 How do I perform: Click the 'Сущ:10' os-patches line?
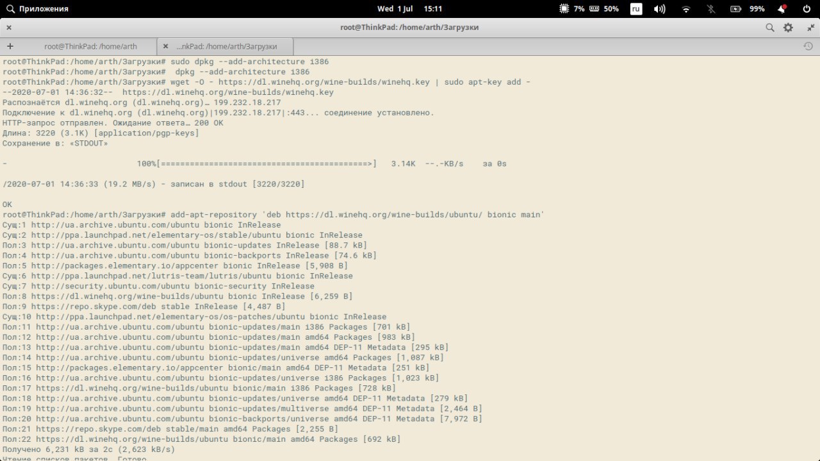tap(194, 317)
